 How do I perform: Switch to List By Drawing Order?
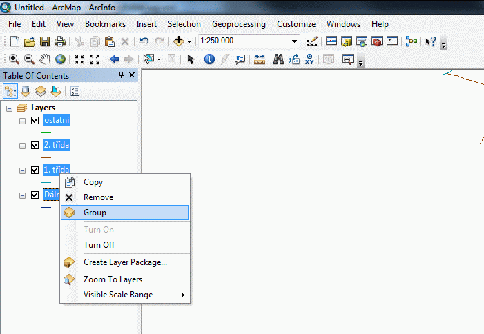[x=10, y=91]
